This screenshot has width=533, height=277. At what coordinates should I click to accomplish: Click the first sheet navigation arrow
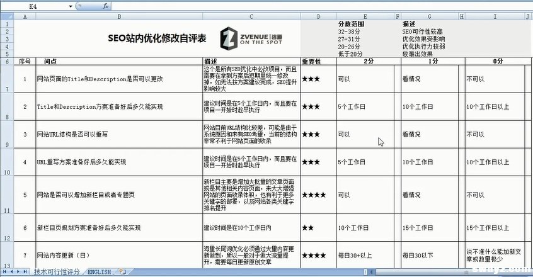(4, 272)
